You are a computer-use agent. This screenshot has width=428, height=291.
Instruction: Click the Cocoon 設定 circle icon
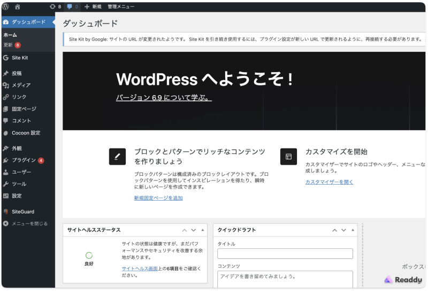coord(6,133)
